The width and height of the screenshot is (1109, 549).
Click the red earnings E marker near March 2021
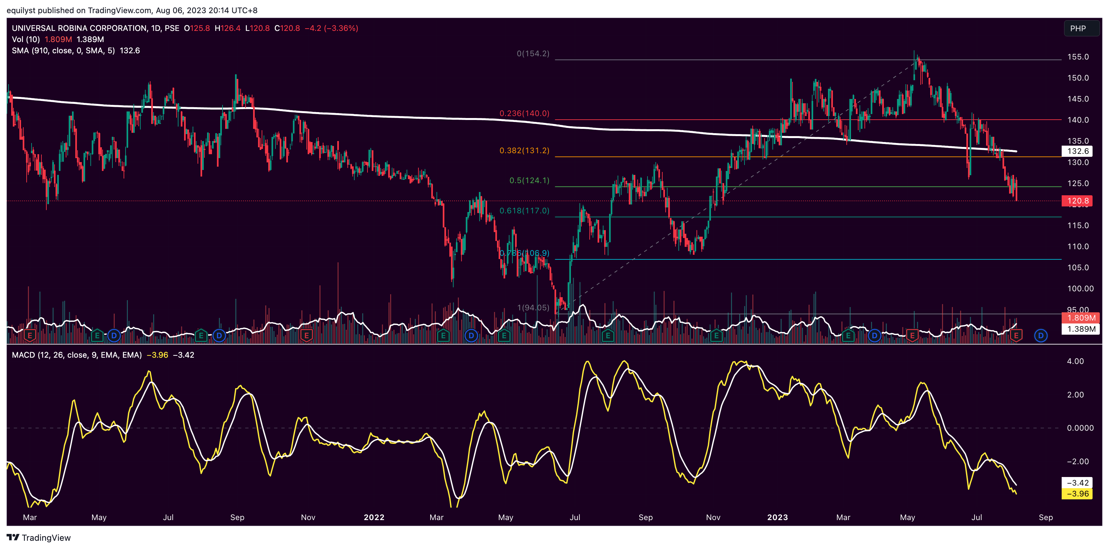(x=30, y=335)
